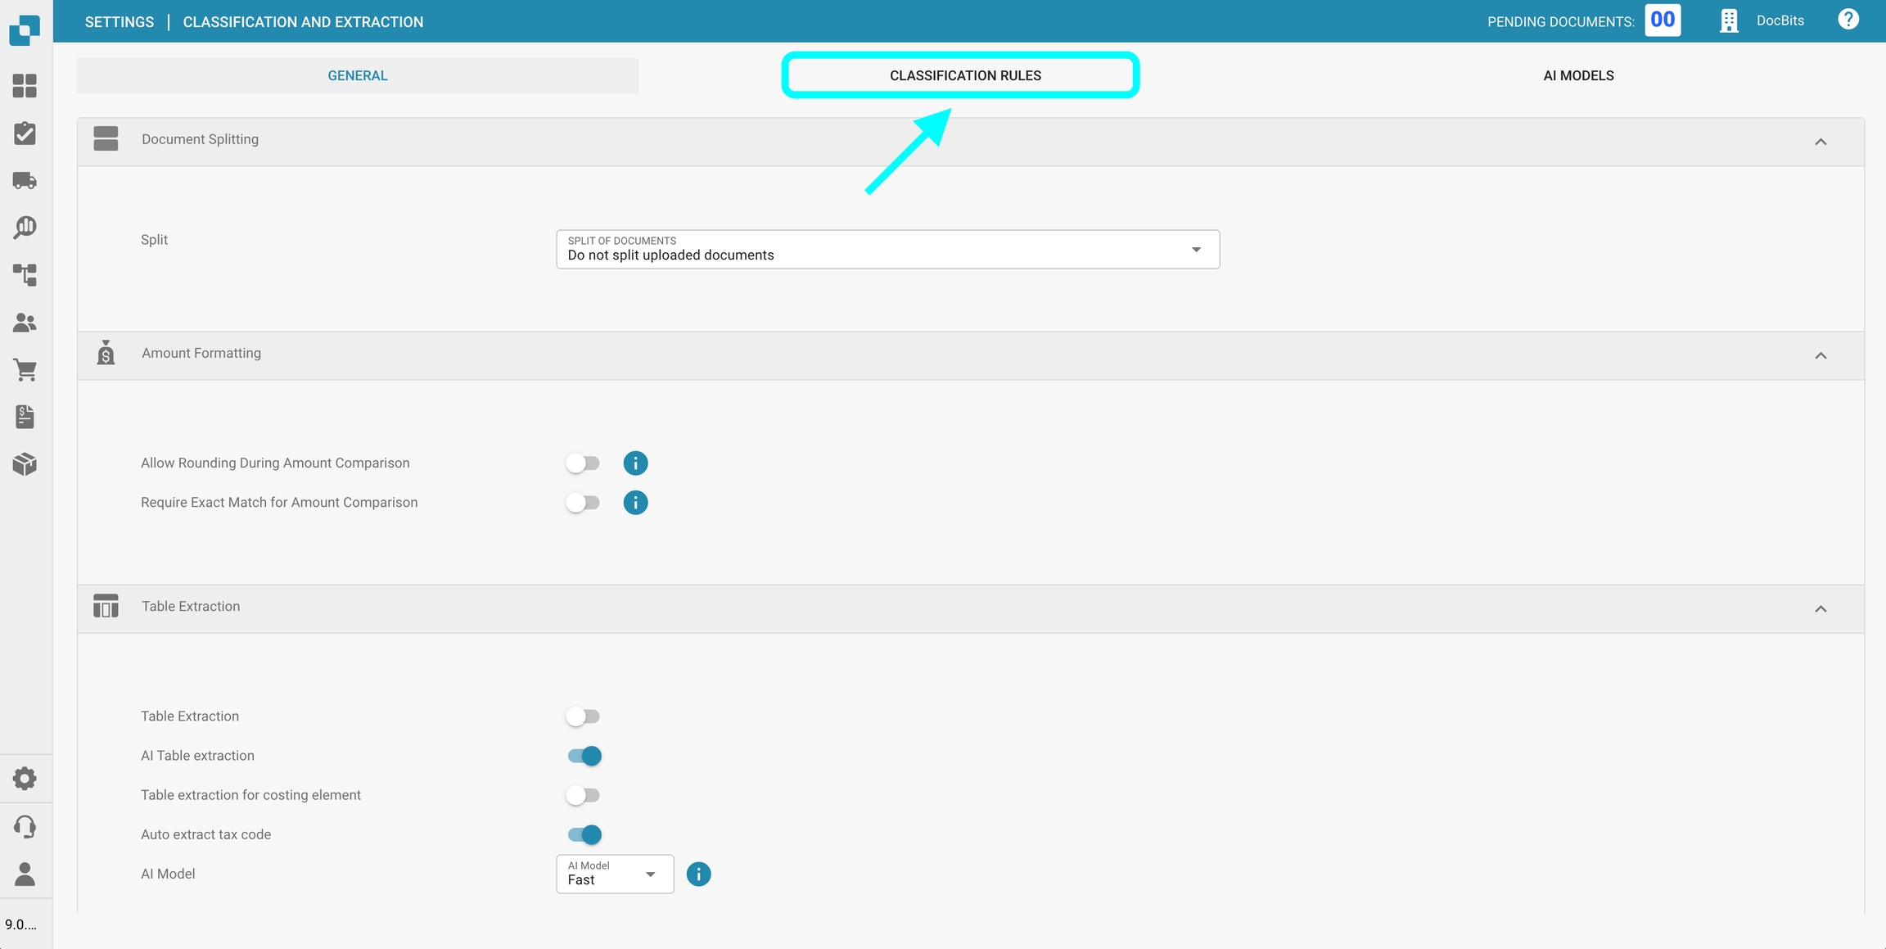Viewport: 1886px width, 949px height.
Task: Click info icon beside Allow Rounding option
Action: [635, 463]
